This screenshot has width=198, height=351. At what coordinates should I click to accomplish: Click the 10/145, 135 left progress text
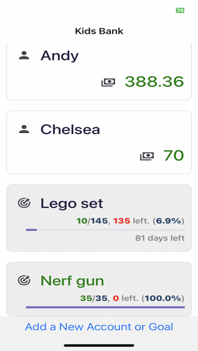(x=130, y=221)
